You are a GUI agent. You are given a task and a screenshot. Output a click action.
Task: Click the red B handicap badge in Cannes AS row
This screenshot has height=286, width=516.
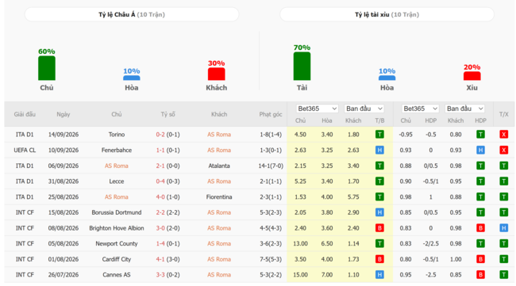(480, 275)
